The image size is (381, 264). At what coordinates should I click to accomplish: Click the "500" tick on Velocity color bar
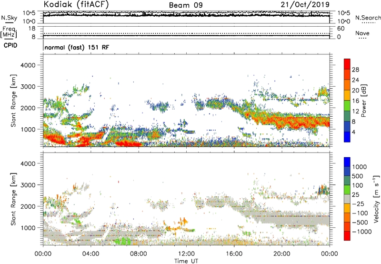click(x=358, y=176)
